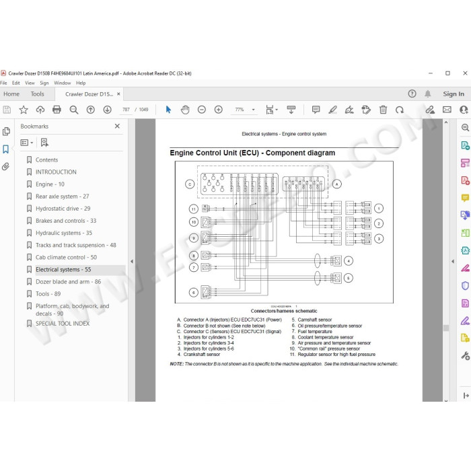Open the fit page options dropdown
The height and width of the screenshot is (471, 471).
click(270, 110)
